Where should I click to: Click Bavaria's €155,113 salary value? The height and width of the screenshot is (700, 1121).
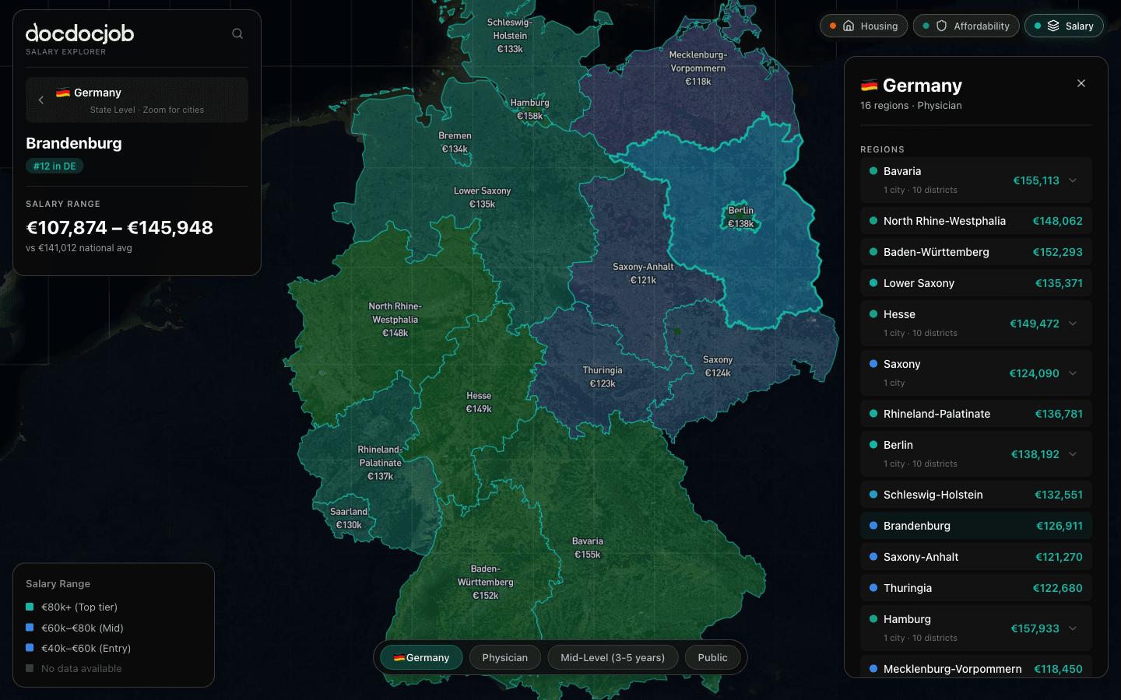[x=1036, y=180]
